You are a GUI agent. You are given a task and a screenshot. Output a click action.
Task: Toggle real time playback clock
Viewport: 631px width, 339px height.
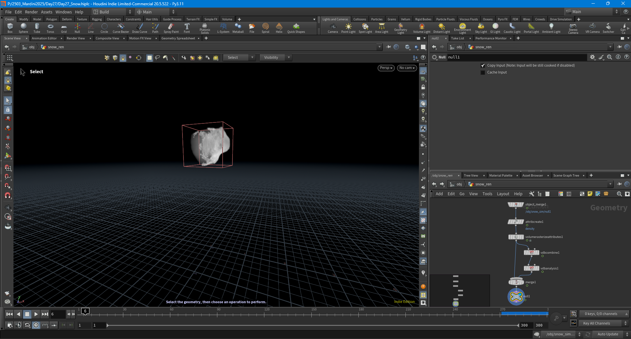tap(36, 325)
